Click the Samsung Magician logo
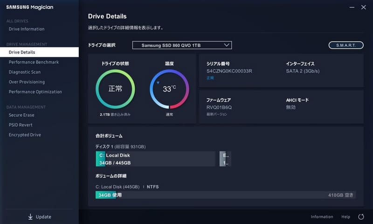 (x=30, y=7)
